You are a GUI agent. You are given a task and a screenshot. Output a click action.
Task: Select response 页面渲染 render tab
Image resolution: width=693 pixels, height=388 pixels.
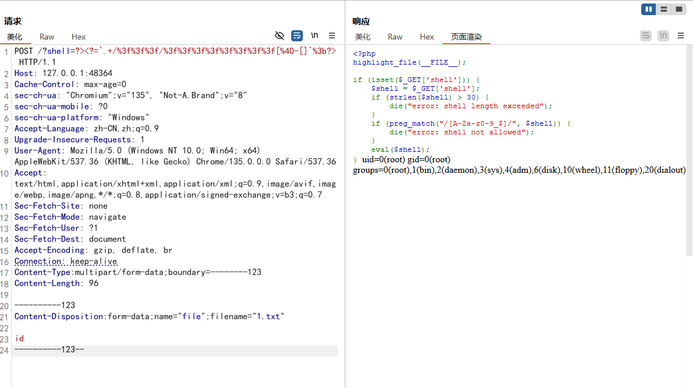click(466, 37)
